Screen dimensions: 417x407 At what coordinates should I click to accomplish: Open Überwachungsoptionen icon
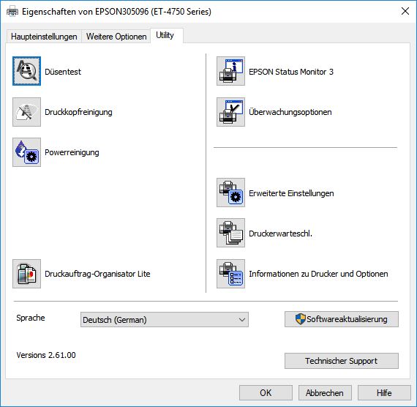point(230,112)
